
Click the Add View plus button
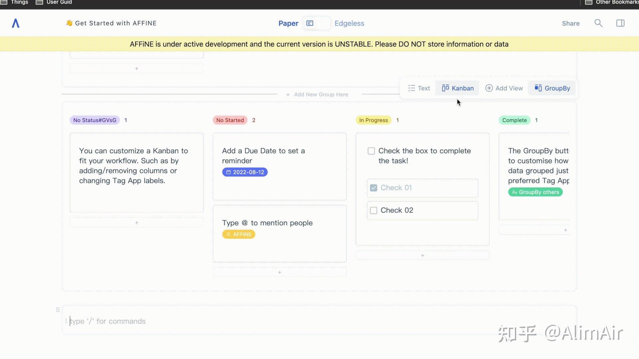point(504,88)
